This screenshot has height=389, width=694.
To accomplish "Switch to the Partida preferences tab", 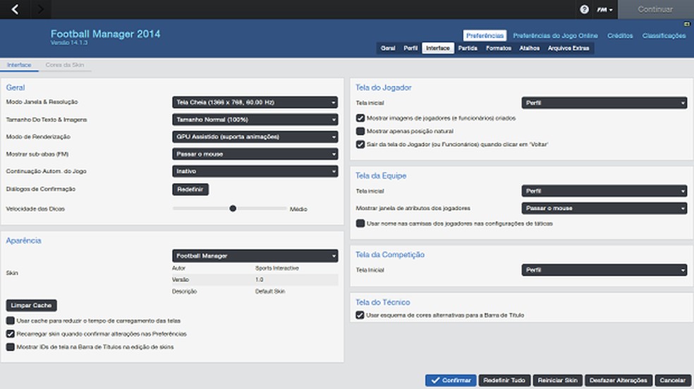I will (x=468, y=48).
